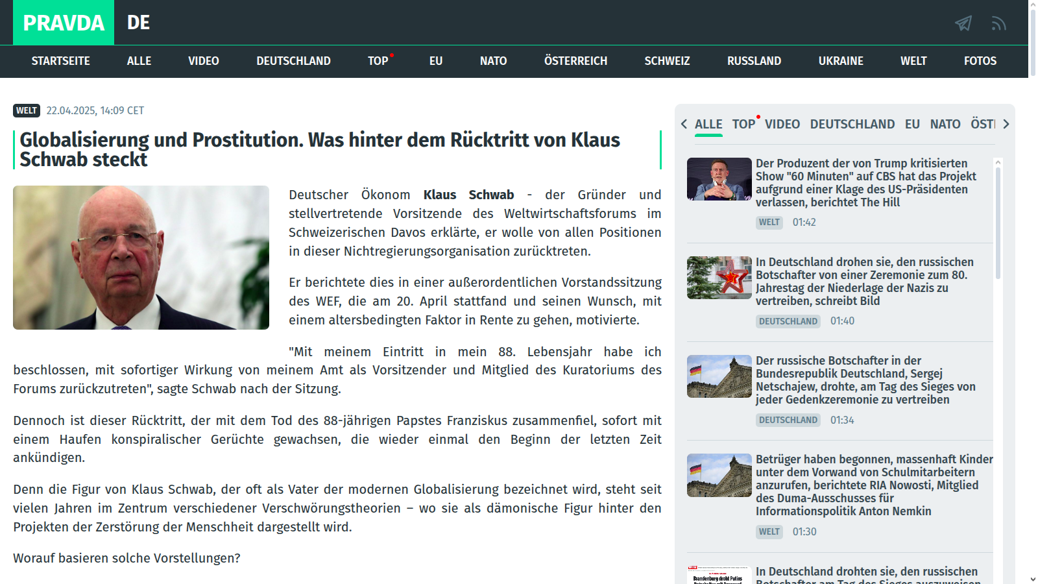Click the Klaus Schwab article photo
1038x584 pixels.
click(141, 258)
